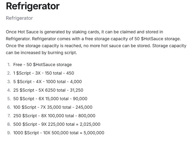Click the Refrigerator main heading
Screen dimensions: 196x142
point(33,6)
